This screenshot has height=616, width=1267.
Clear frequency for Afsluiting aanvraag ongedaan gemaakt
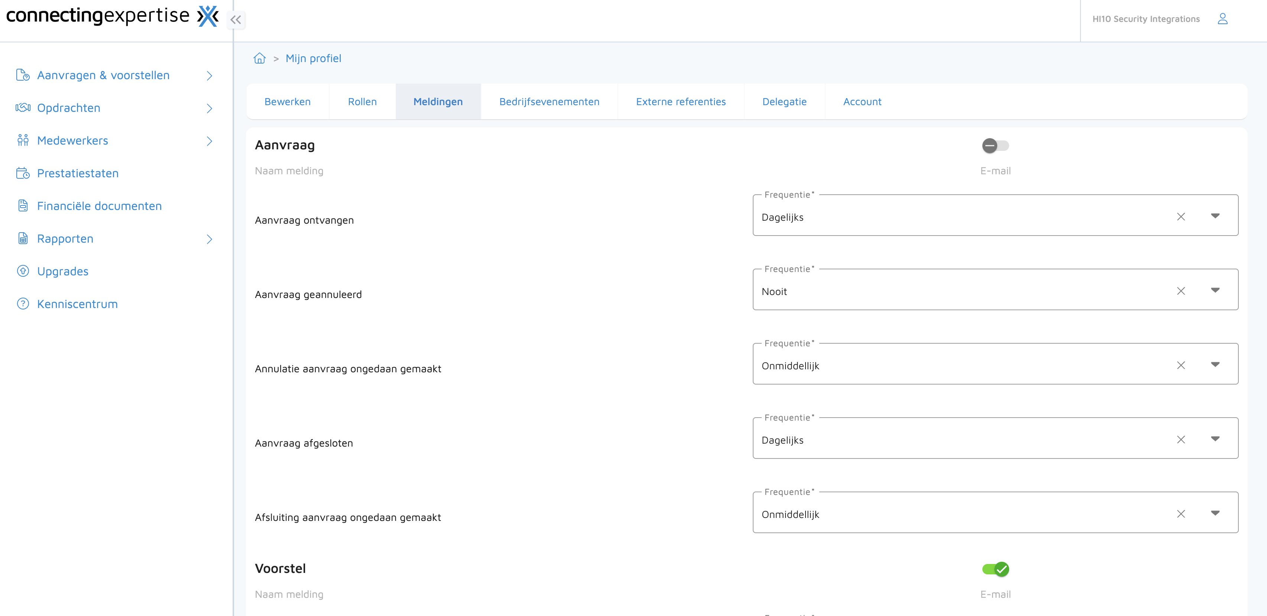click(x=1181, y=514)
